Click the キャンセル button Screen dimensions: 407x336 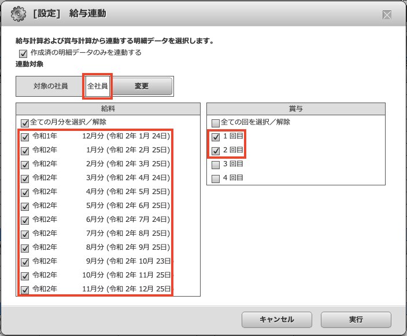(277, 320)
